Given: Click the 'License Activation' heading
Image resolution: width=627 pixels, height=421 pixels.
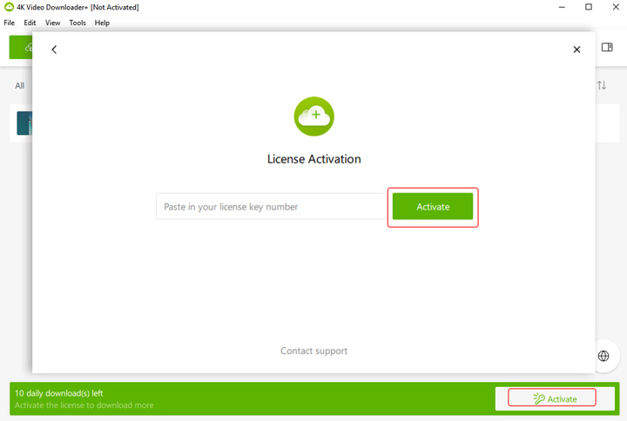Looking at the screenshot, I should pos(313,159).
